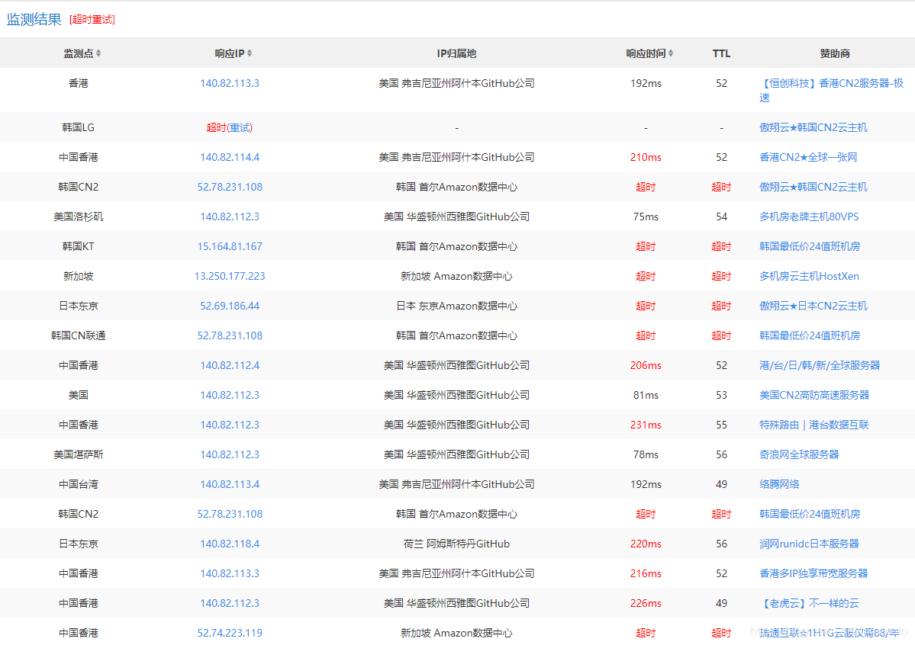Select the 220ms response time cell

[646, 544]
